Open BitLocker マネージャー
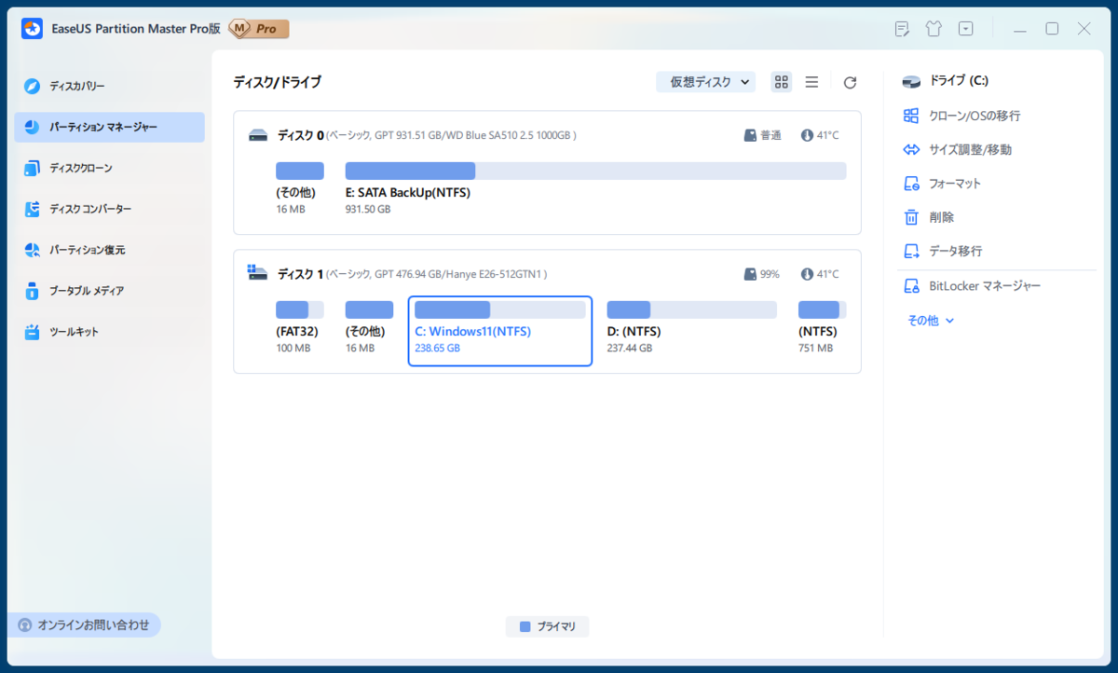 click(972, 286)
